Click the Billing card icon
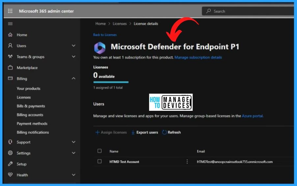The height and width of the screenshot is (186, 297). coord(10,78)
